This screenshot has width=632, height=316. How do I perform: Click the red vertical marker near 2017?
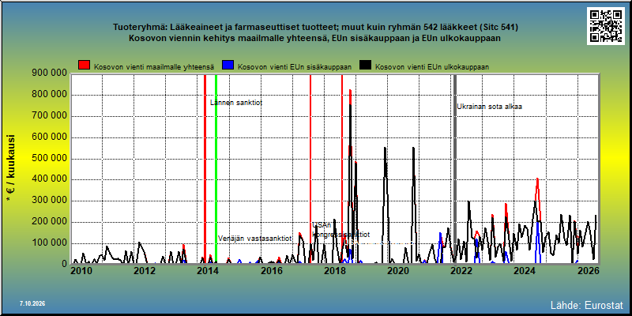coord(310,169)
